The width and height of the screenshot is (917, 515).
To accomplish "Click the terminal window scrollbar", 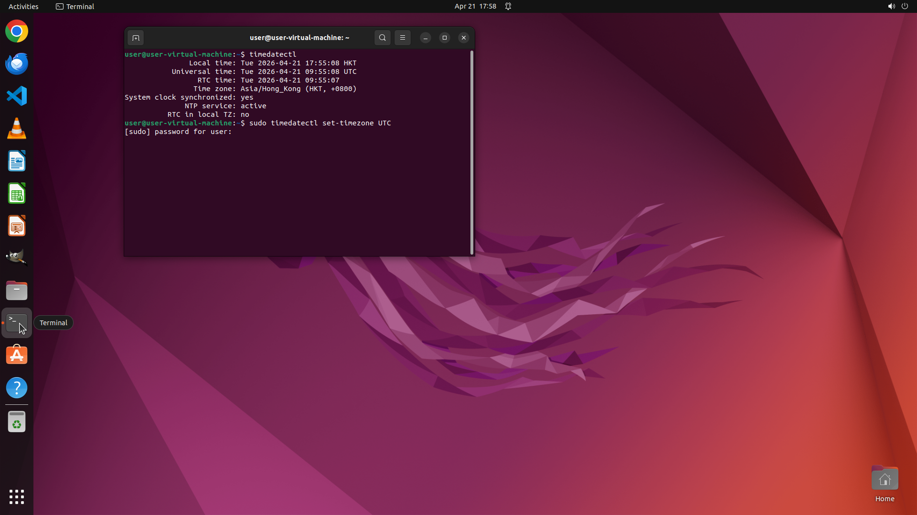I will [472, 153].
